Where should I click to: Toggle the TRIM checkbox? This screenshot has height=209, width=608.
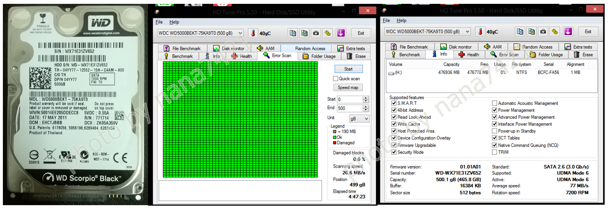(x=495, y=152)
